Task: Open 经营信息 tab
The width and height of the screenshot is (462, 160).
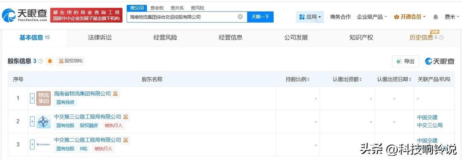Action: (x=231, y=38)
